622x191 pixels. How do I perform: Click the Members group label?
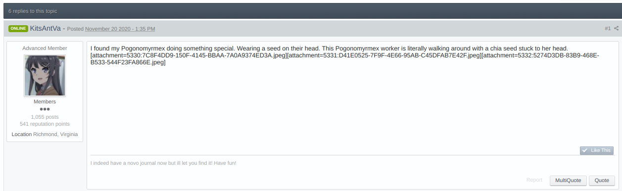coord(45,101)
